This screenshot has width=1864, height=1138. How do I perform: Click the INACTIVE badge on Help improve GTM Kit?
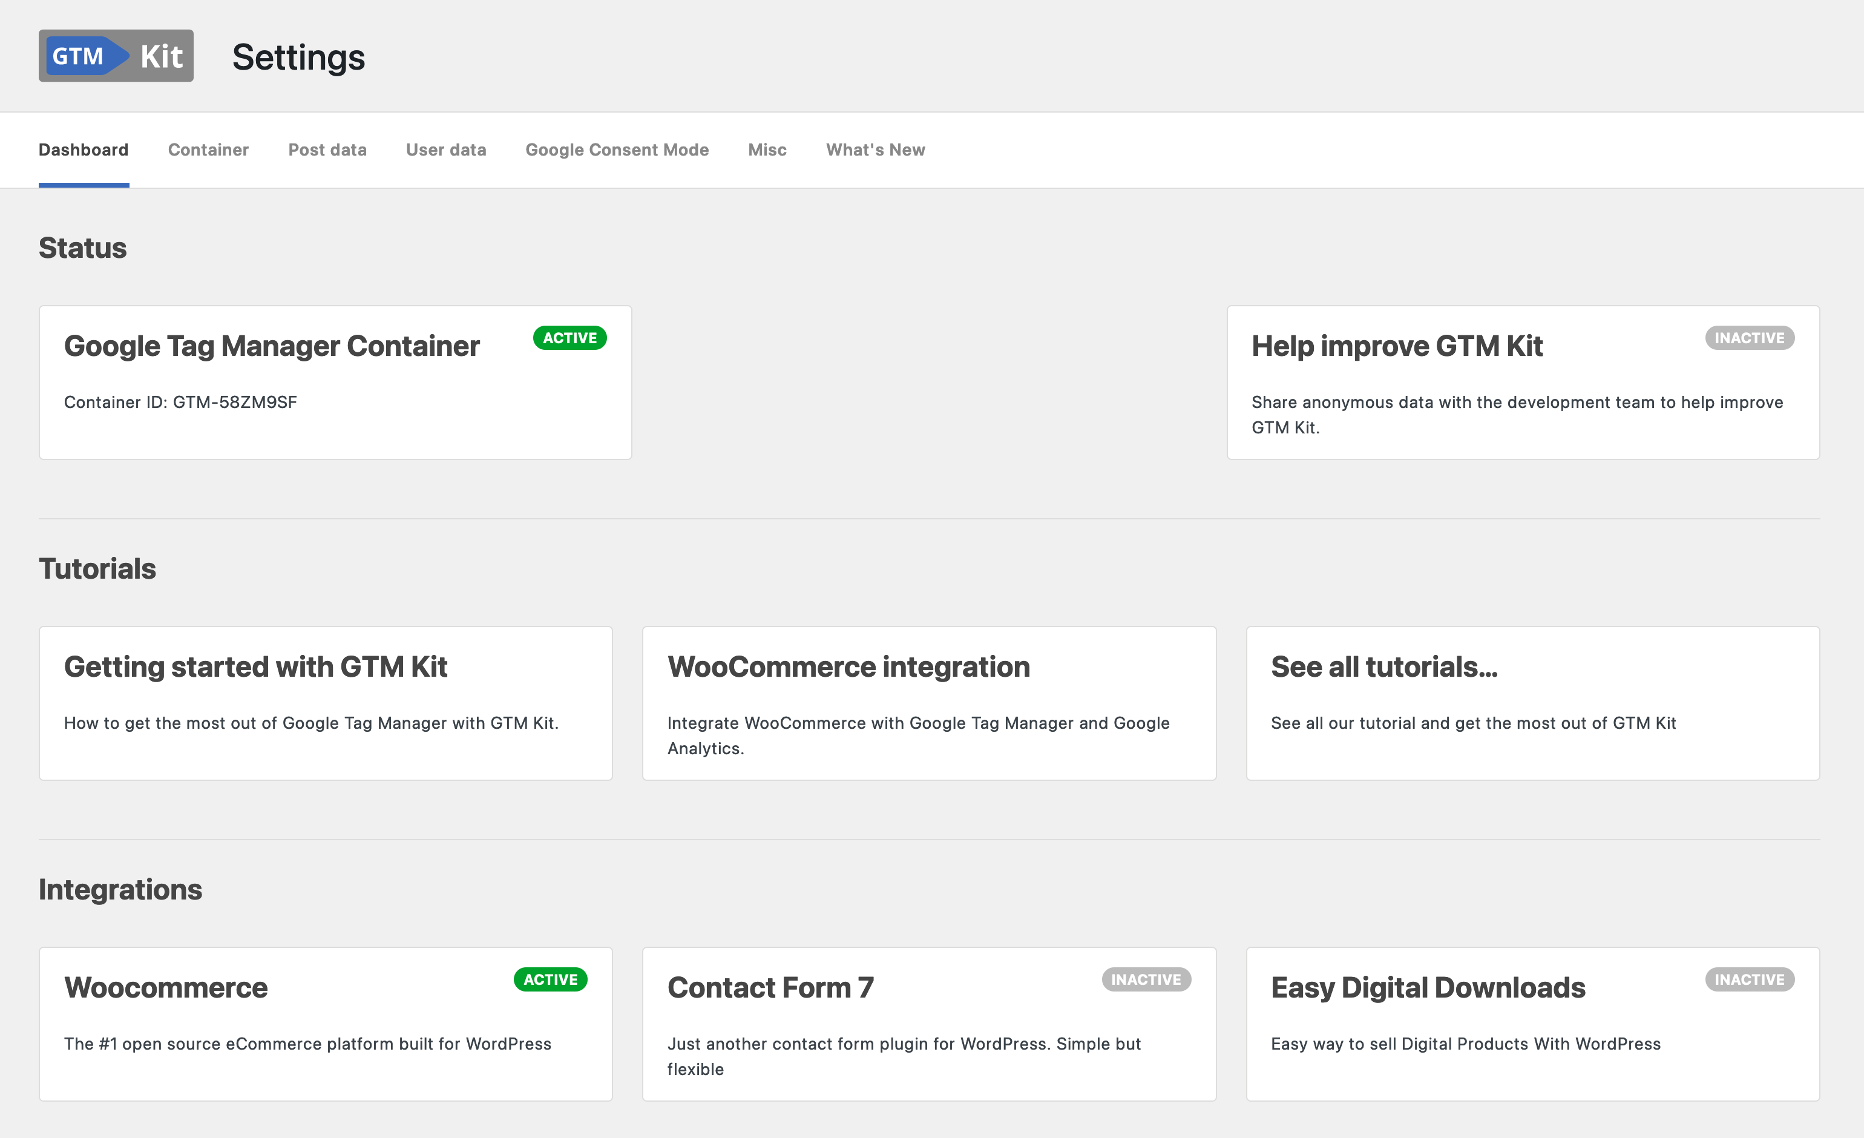tap(1748, 337)
